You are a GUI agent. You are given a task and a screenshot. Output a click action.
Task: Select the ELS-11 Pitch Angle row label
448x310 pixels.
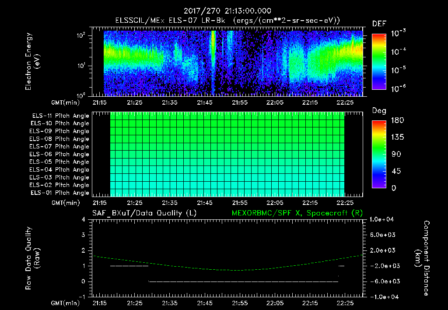click(60, 116)
